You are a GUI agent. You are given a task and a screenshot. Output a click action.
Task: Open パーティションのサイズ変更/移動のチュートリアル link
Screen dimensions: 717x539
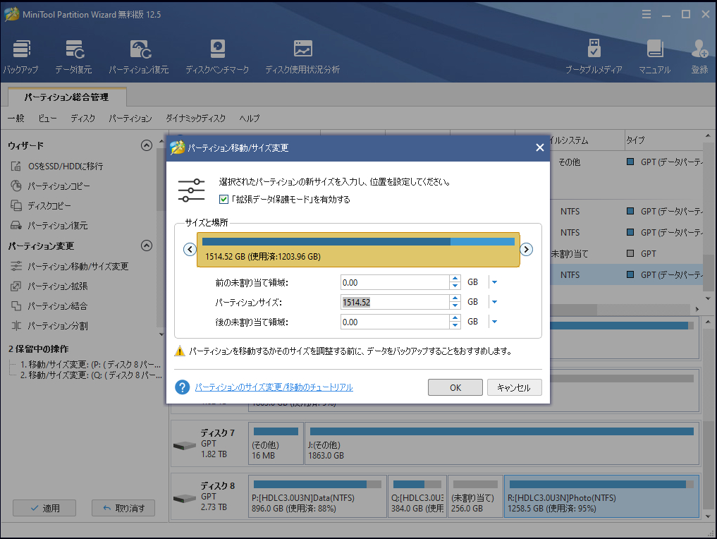coord(274,387)
